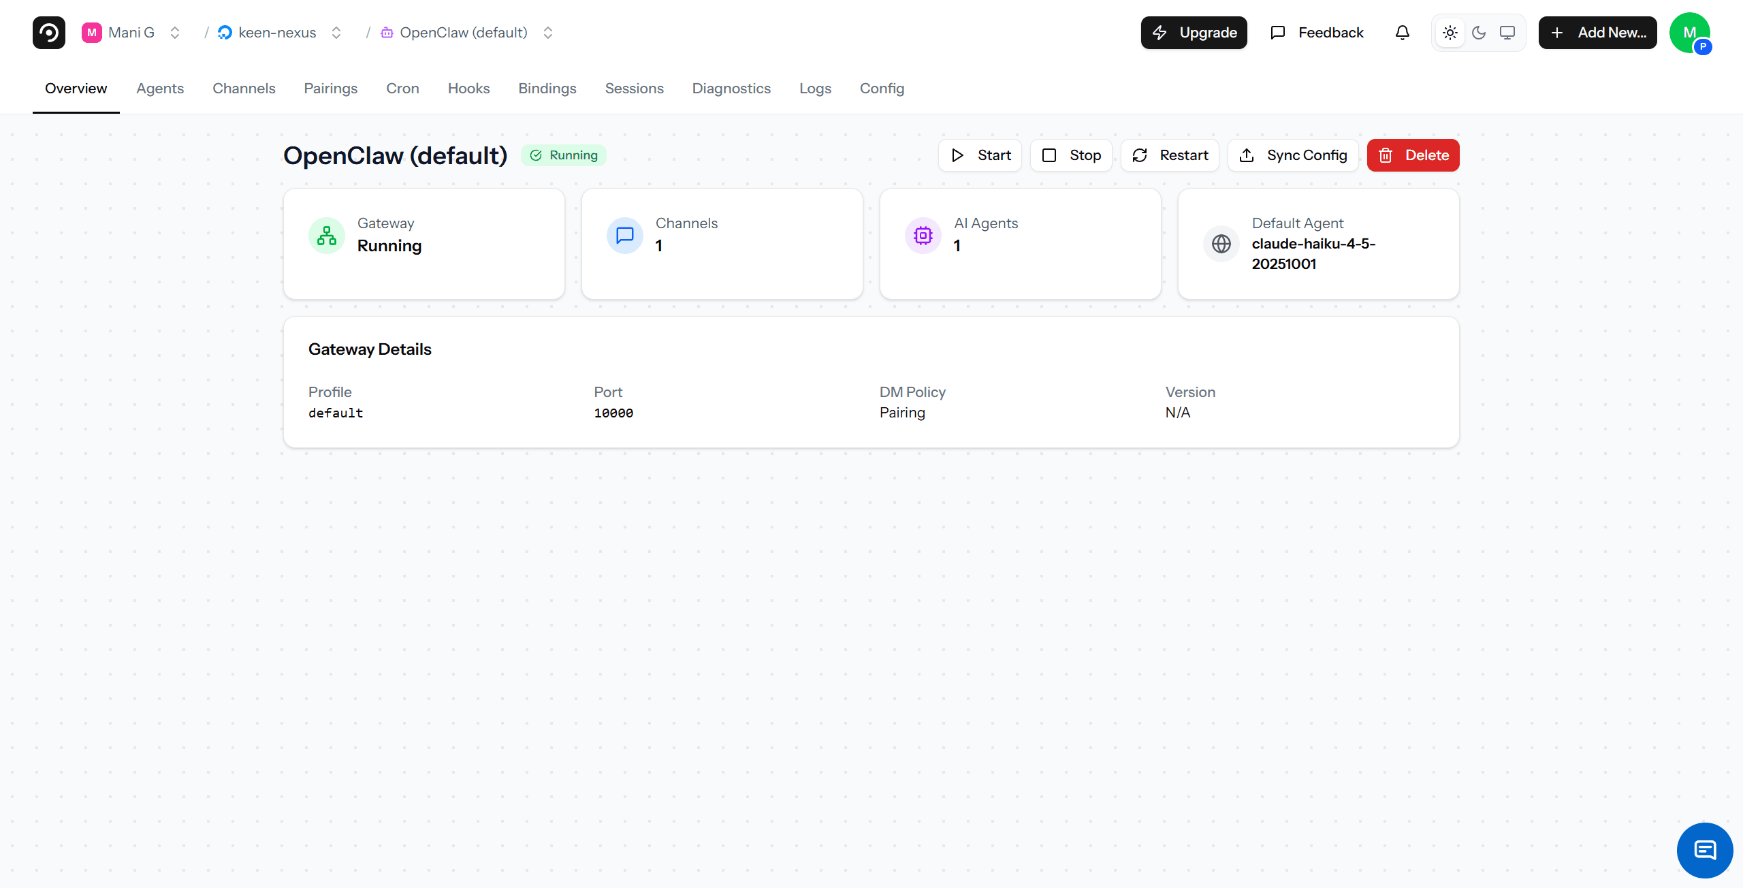1743x888 pixels.
Task: Click the Mani G profile avatar
Action: (1691, 32)
